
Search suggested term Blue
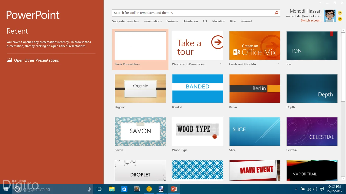click(x=233, y=21)
